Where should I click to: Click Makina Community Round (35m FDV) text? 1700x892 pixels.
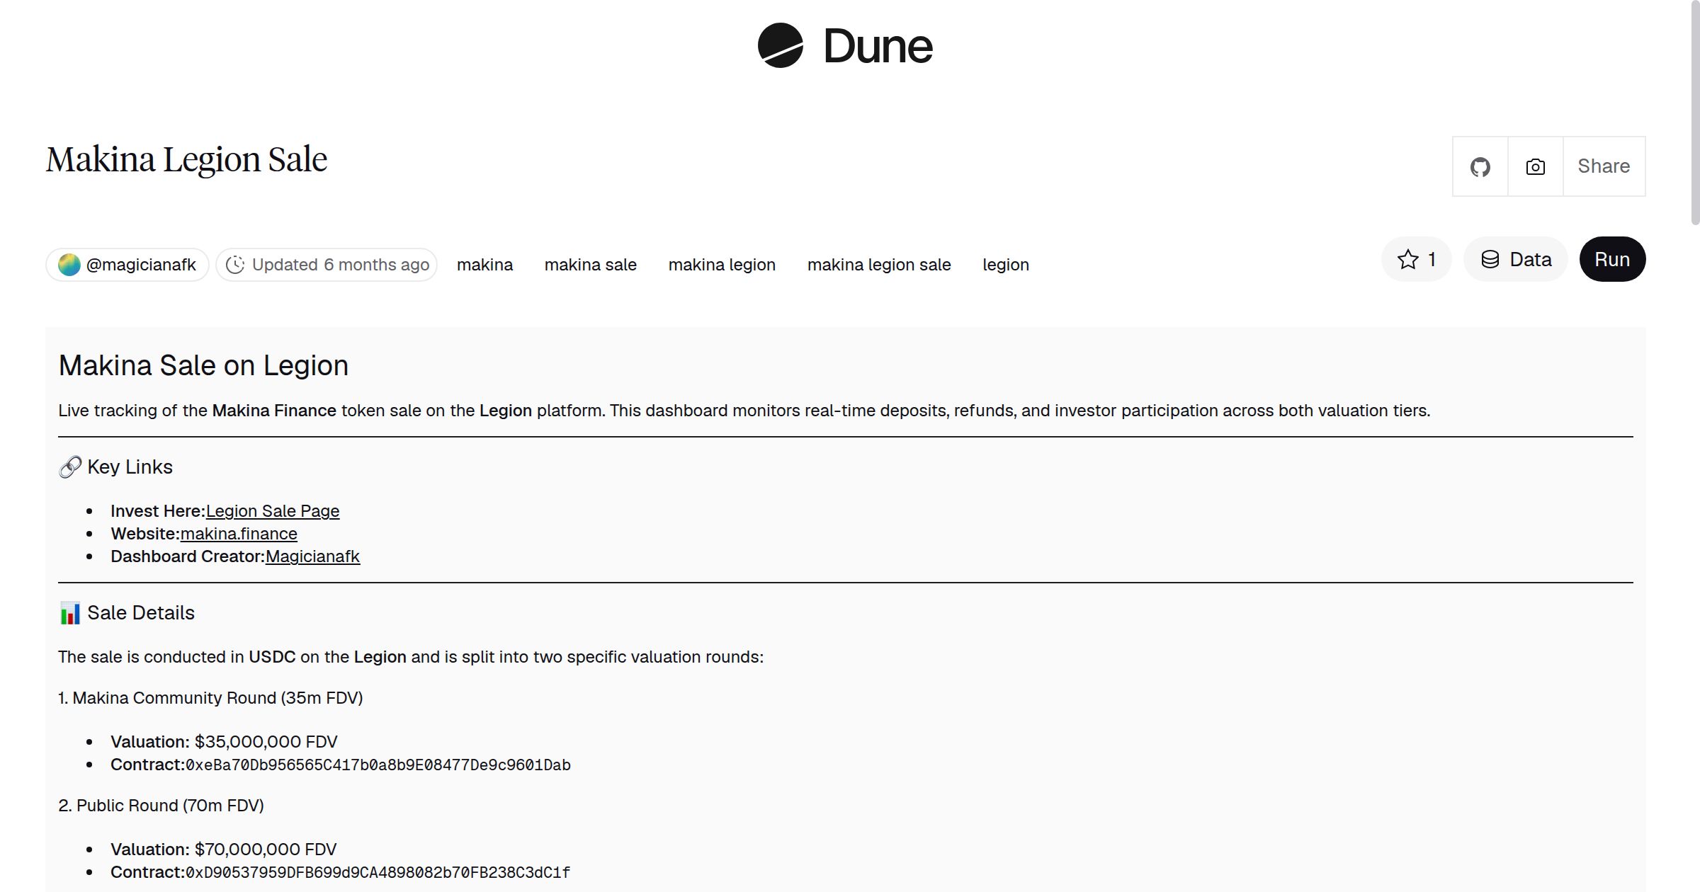point(210,698)
